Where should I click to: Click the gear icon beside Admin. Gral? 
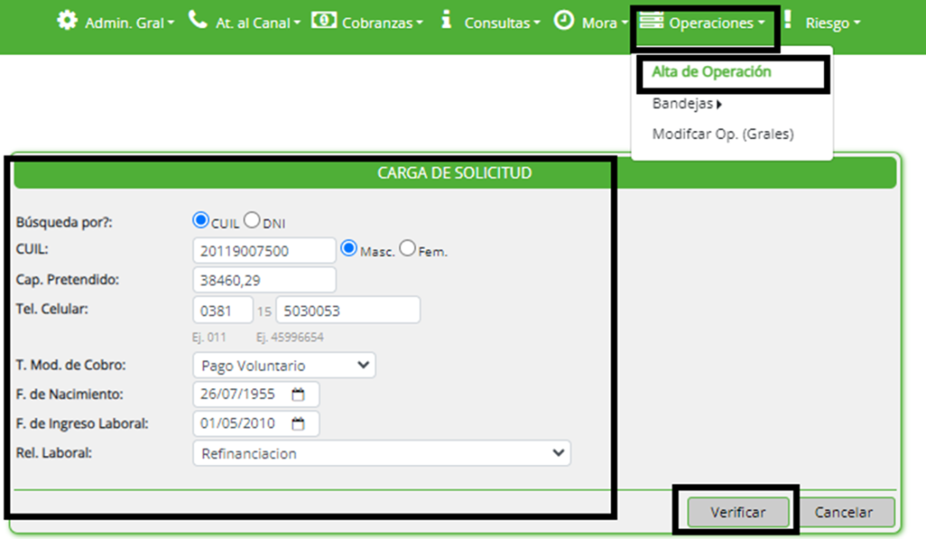[x=67, y=21]
